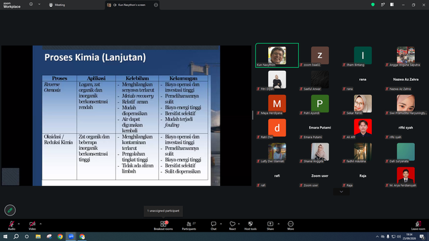429x241 pixels.
Task: Click the shared slide title 'Proses Kimia (Lanjutan)'
Action: [95, 58]
